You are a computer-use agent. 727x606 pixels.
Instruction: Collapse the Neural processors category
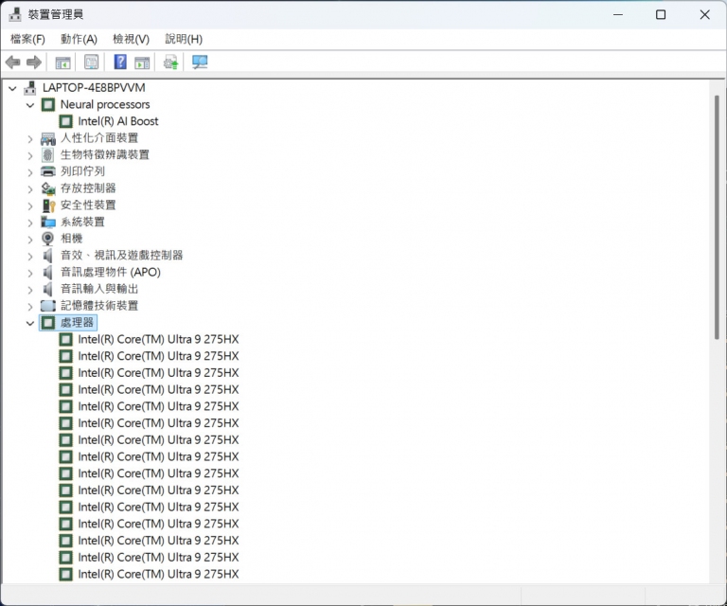[x=30, y=105]
